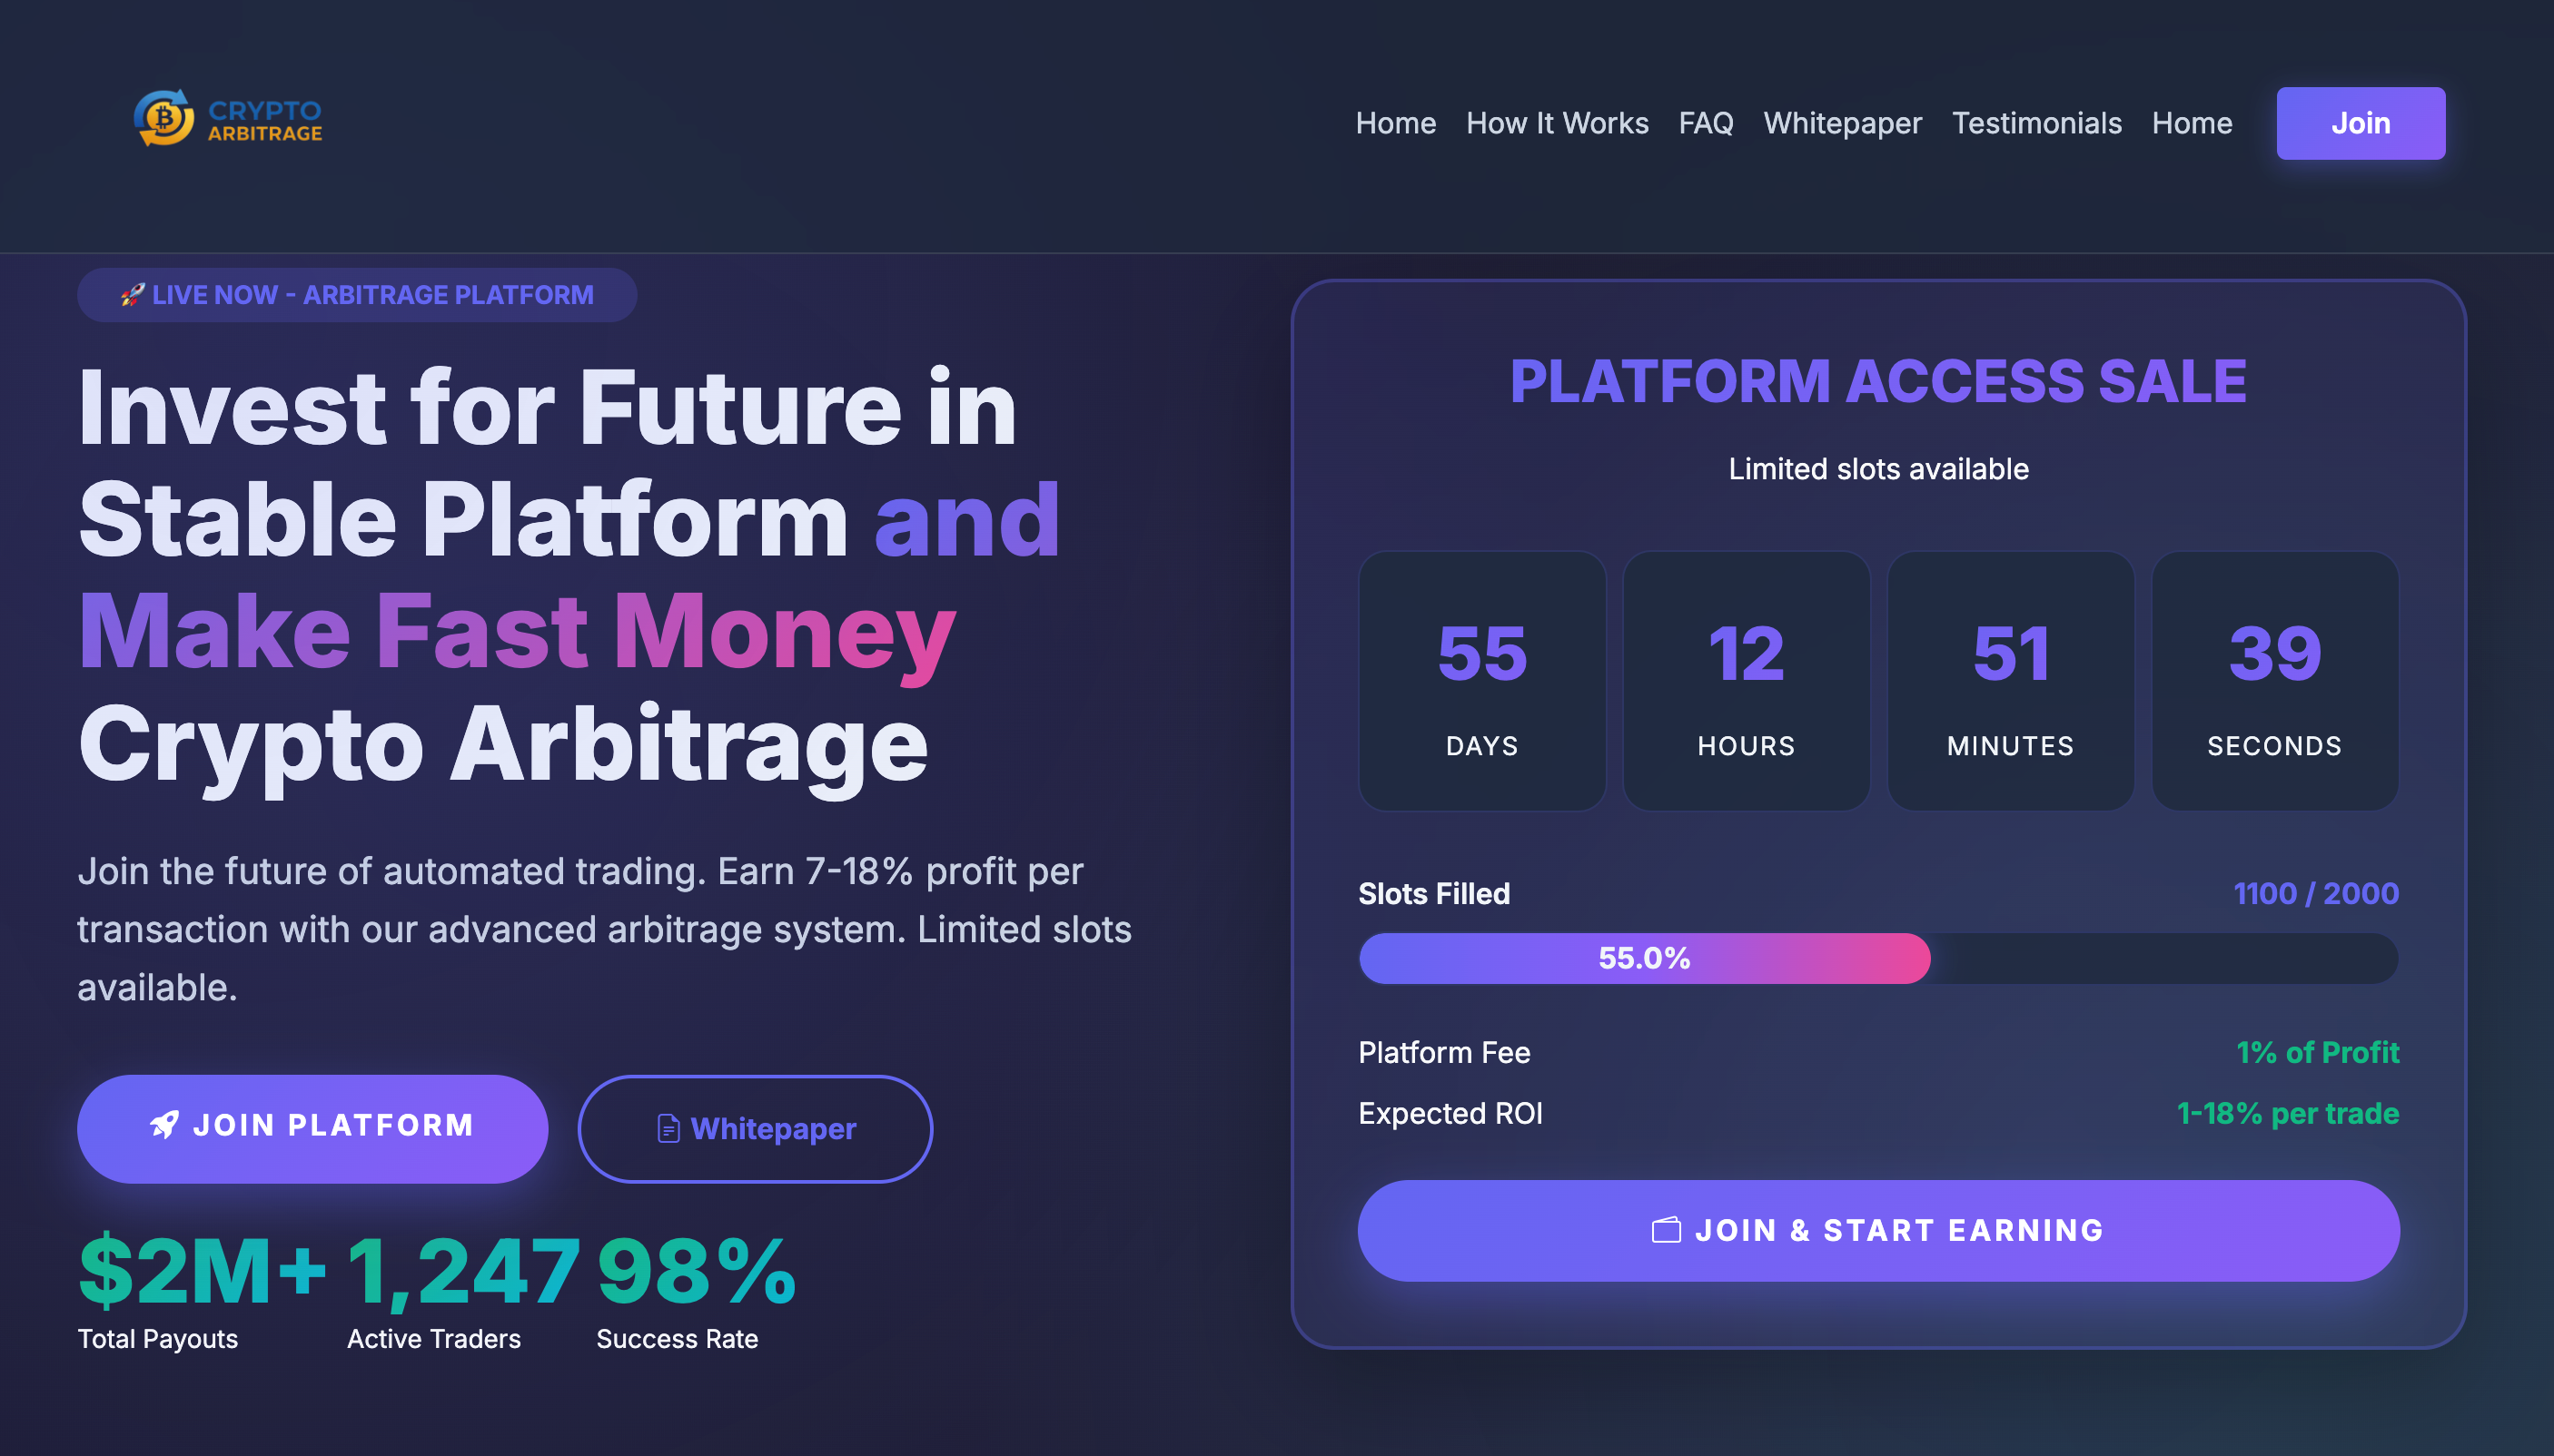The width and height of the screenshot is (2554, 1456).
Task: Click the Seconds countdown box
Action: coord(2274,681)
